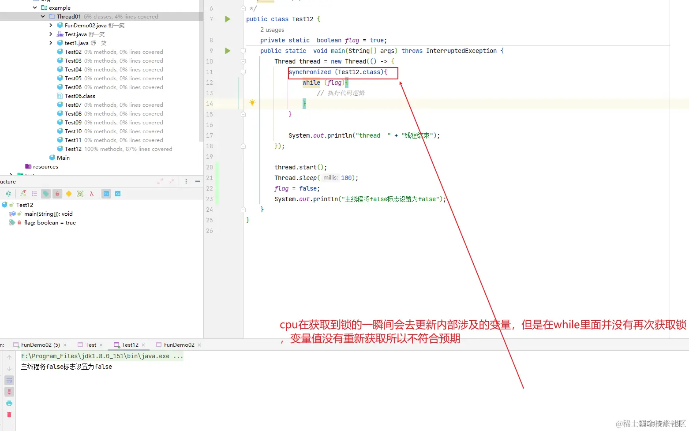Close the last FunDemo02 run tab
The image size is (689, 431).
(199, 345)
